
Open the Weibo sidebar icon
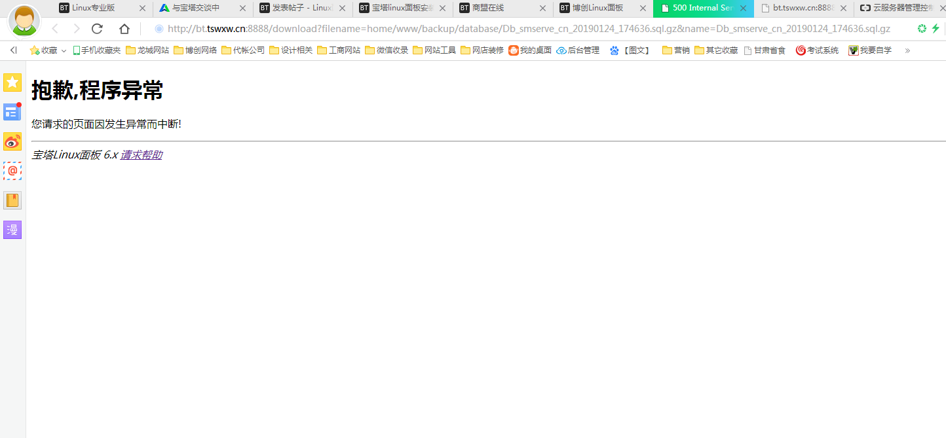[x=12, y=141]
